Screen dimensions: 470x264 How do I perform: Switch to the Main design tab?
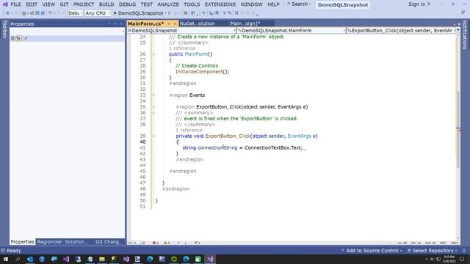[245, 23]
